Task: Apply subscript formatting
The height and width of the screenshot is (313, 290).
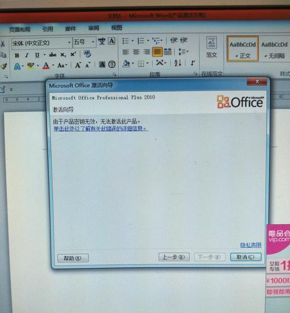Action: [63, 55]
